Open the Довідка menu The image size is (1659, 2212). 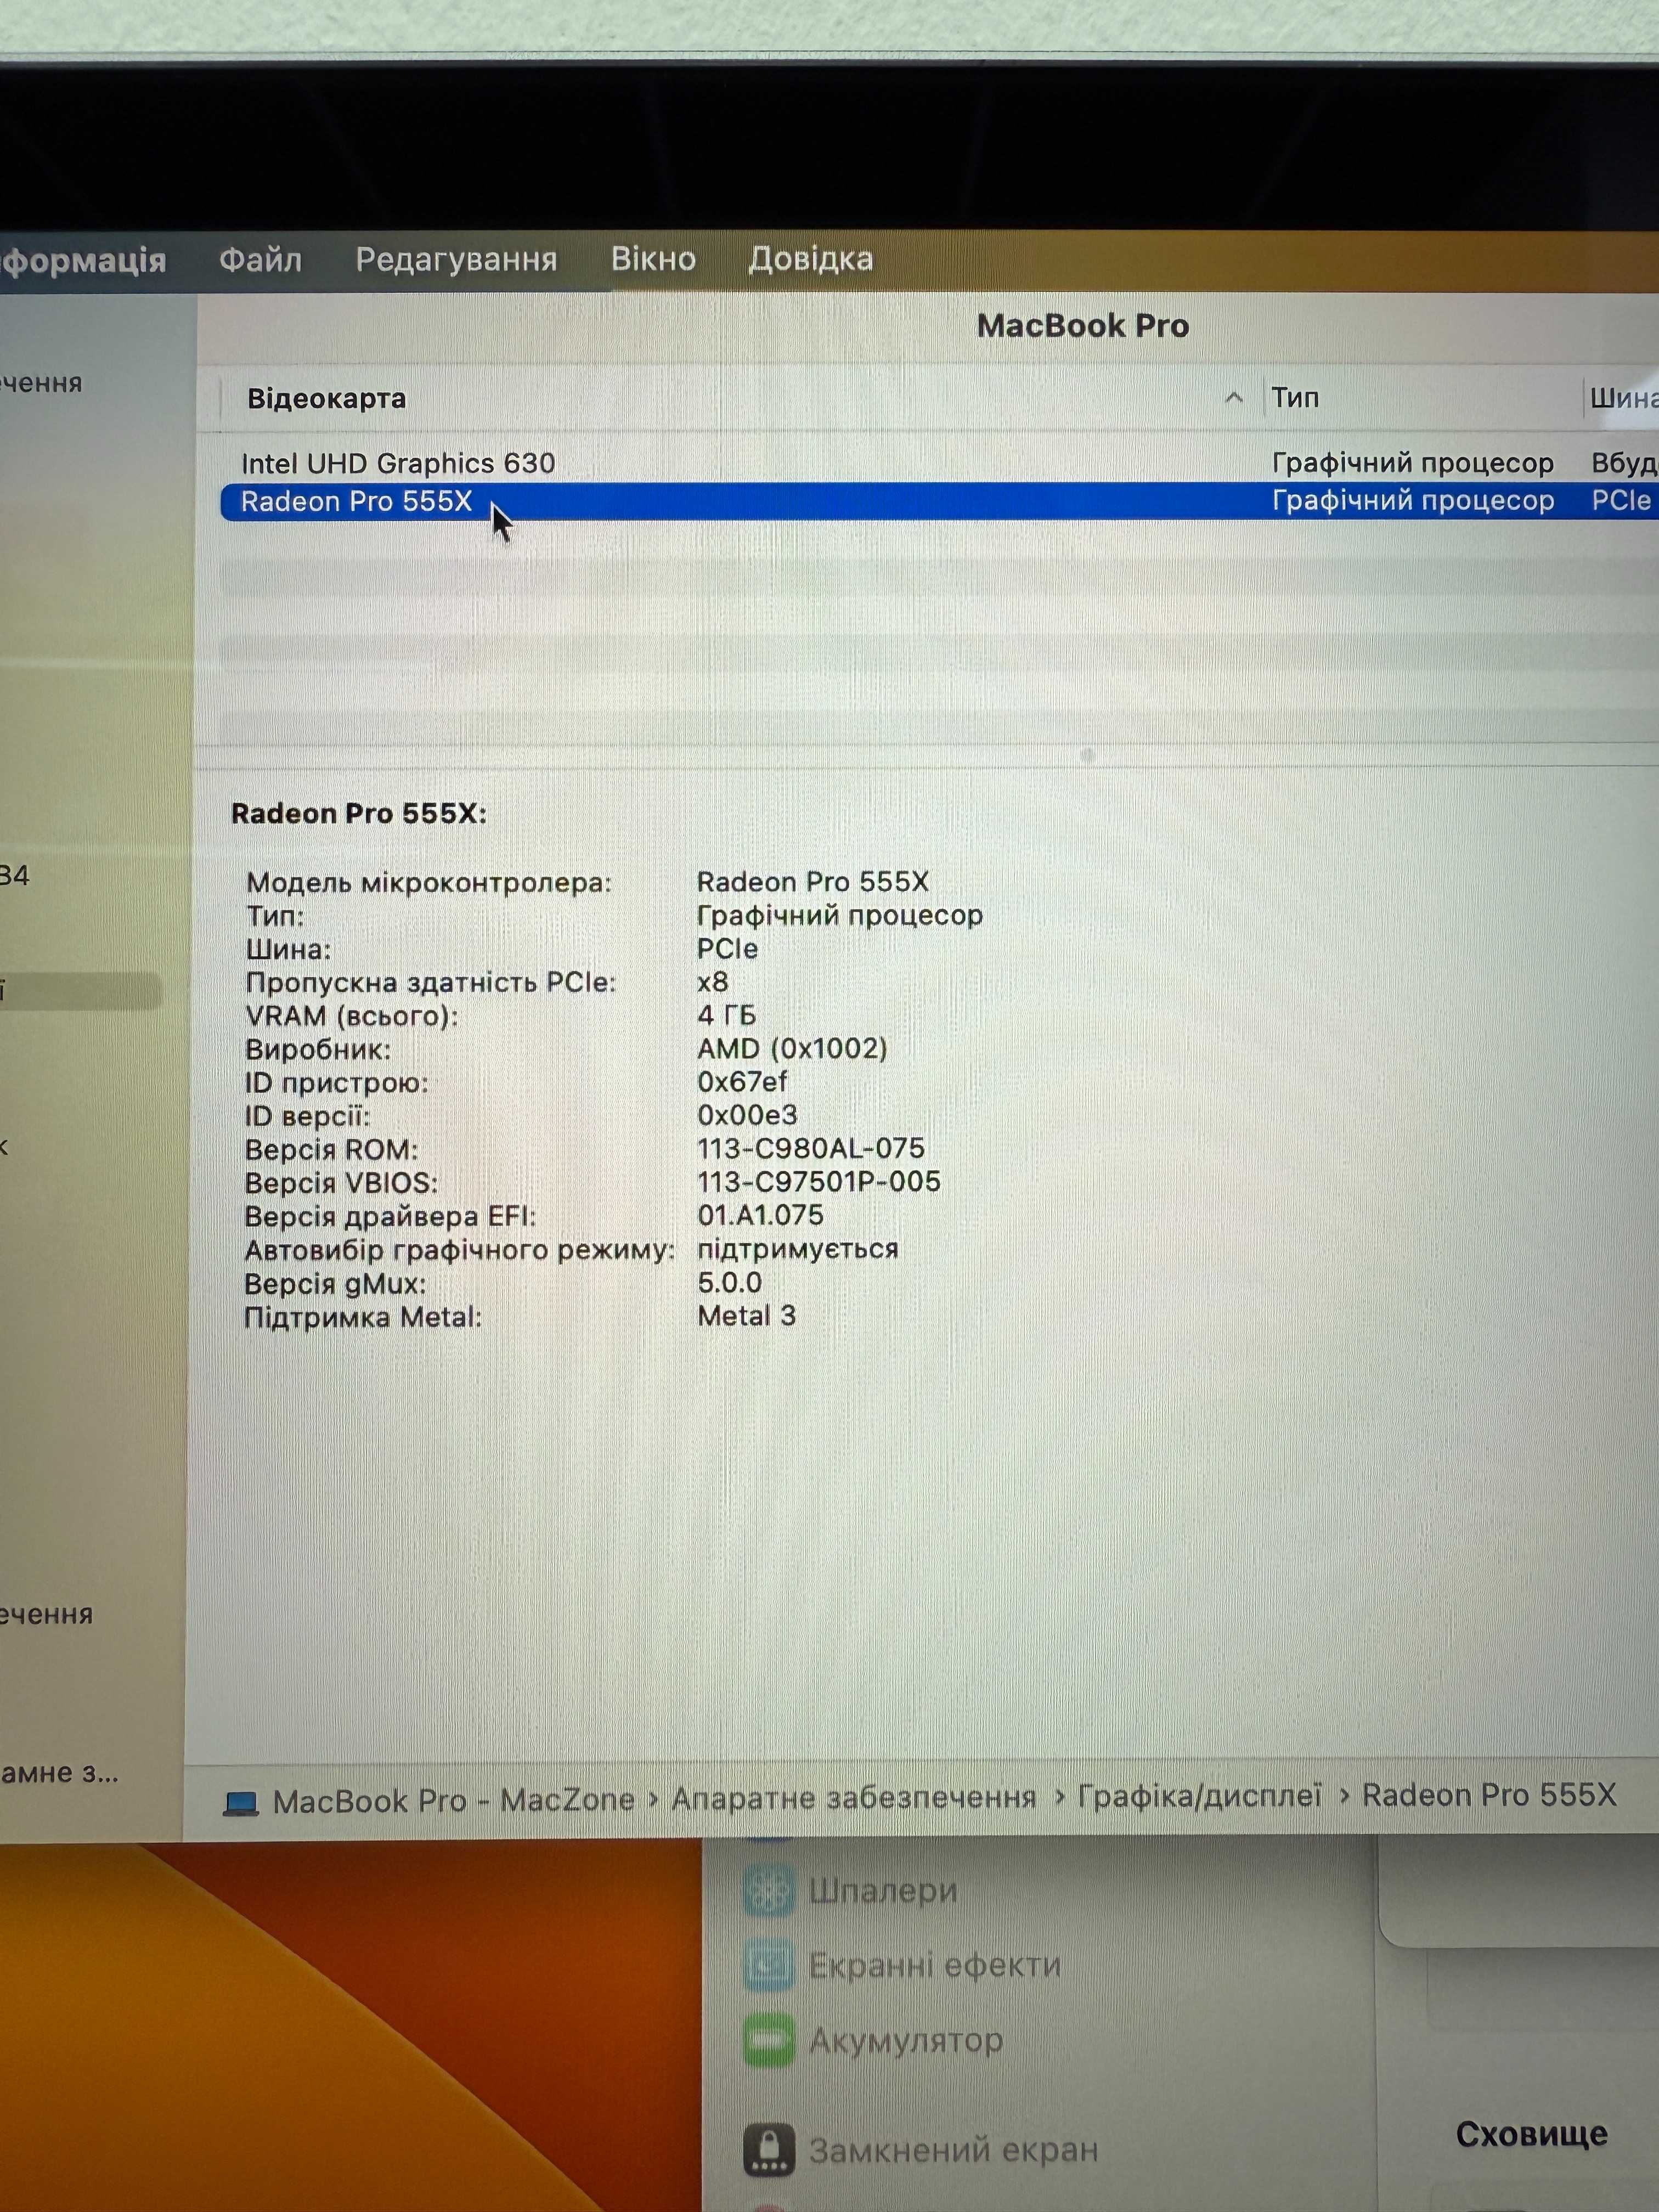[811, 259]
